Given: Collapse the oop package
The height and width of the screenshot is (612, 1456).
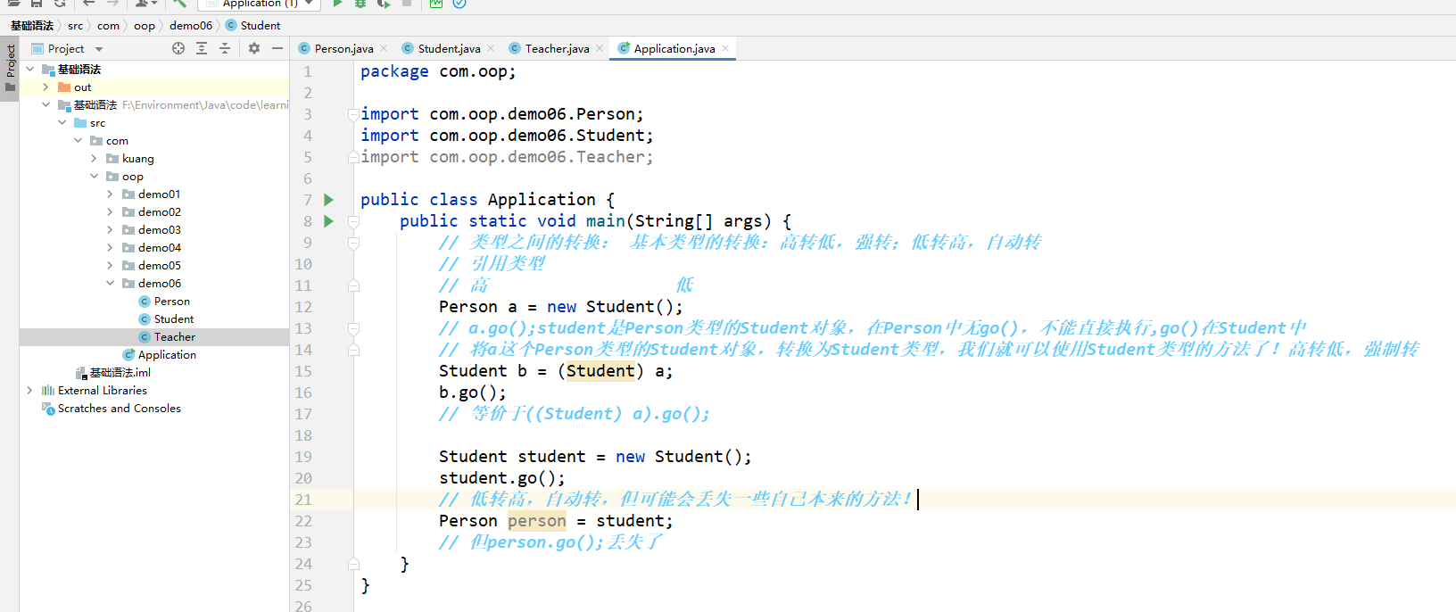Looking at the screenshot, I should tap(94, 176).
